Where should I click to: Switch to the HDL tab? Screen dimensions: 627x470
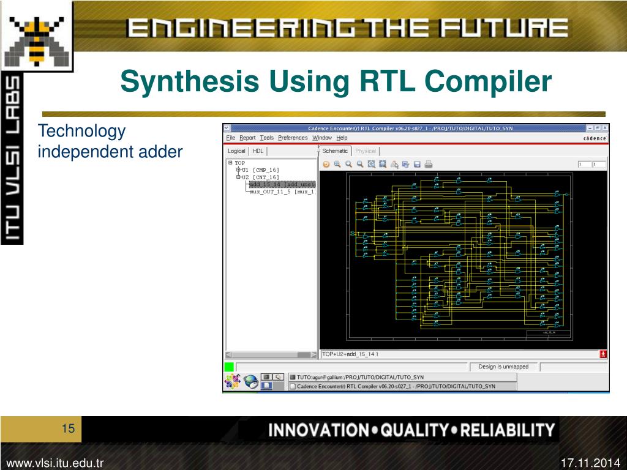tap(258, 151)
